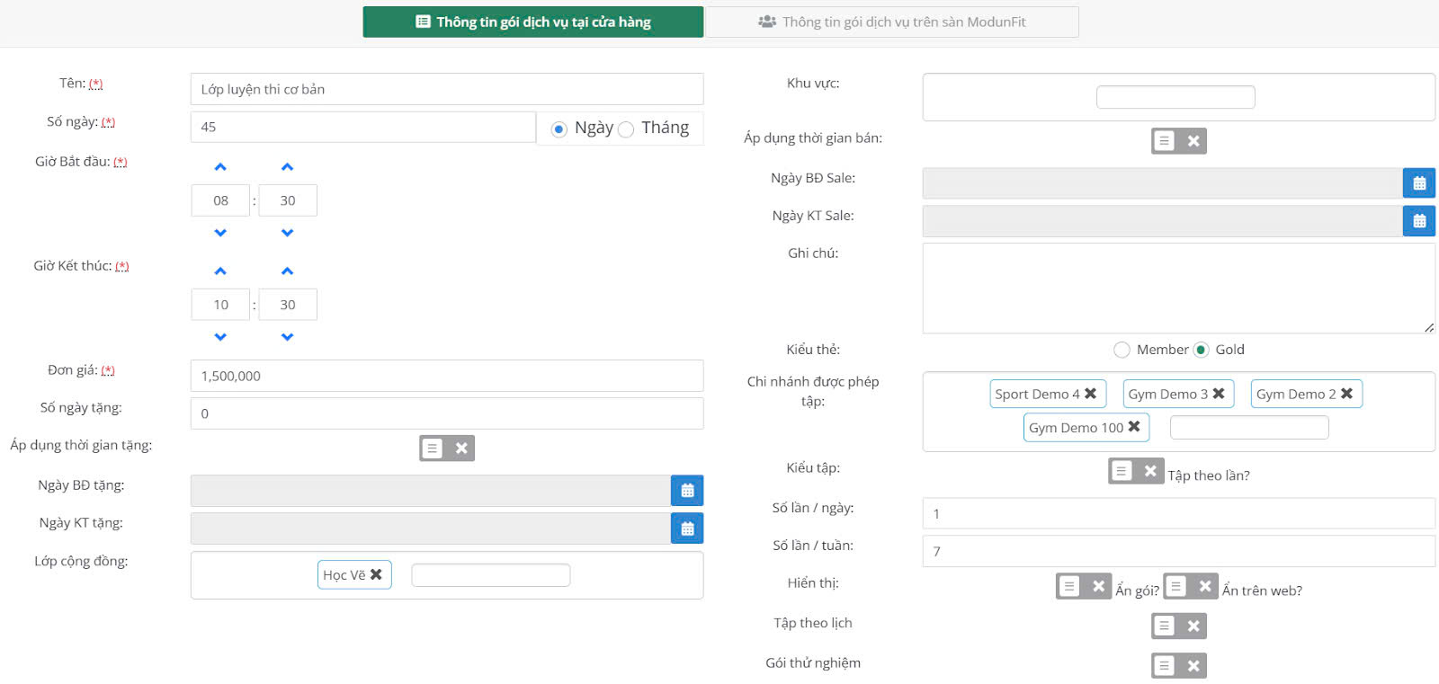Open calendar picker for Ngày KT tặng

point(687,529)
